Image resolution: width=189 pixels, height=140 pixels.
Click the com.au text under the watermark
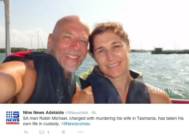[171, 95]
